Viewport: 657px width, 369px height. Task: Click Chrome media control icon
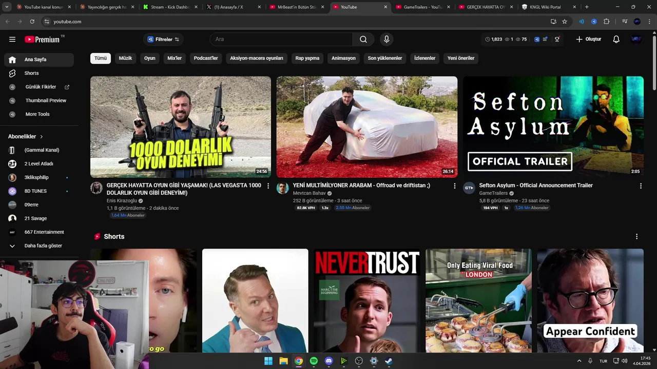click(625, 22)
